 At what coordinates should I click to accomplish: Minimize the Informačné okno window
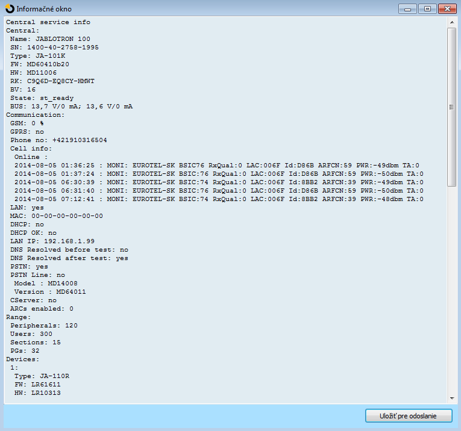tap(407, 9)
